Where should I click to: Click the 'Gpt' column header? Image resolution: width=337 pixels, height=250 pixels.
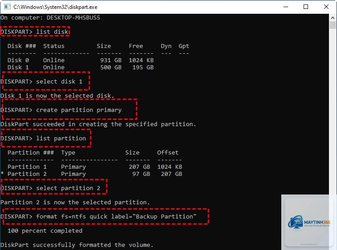tap(184, 46)
